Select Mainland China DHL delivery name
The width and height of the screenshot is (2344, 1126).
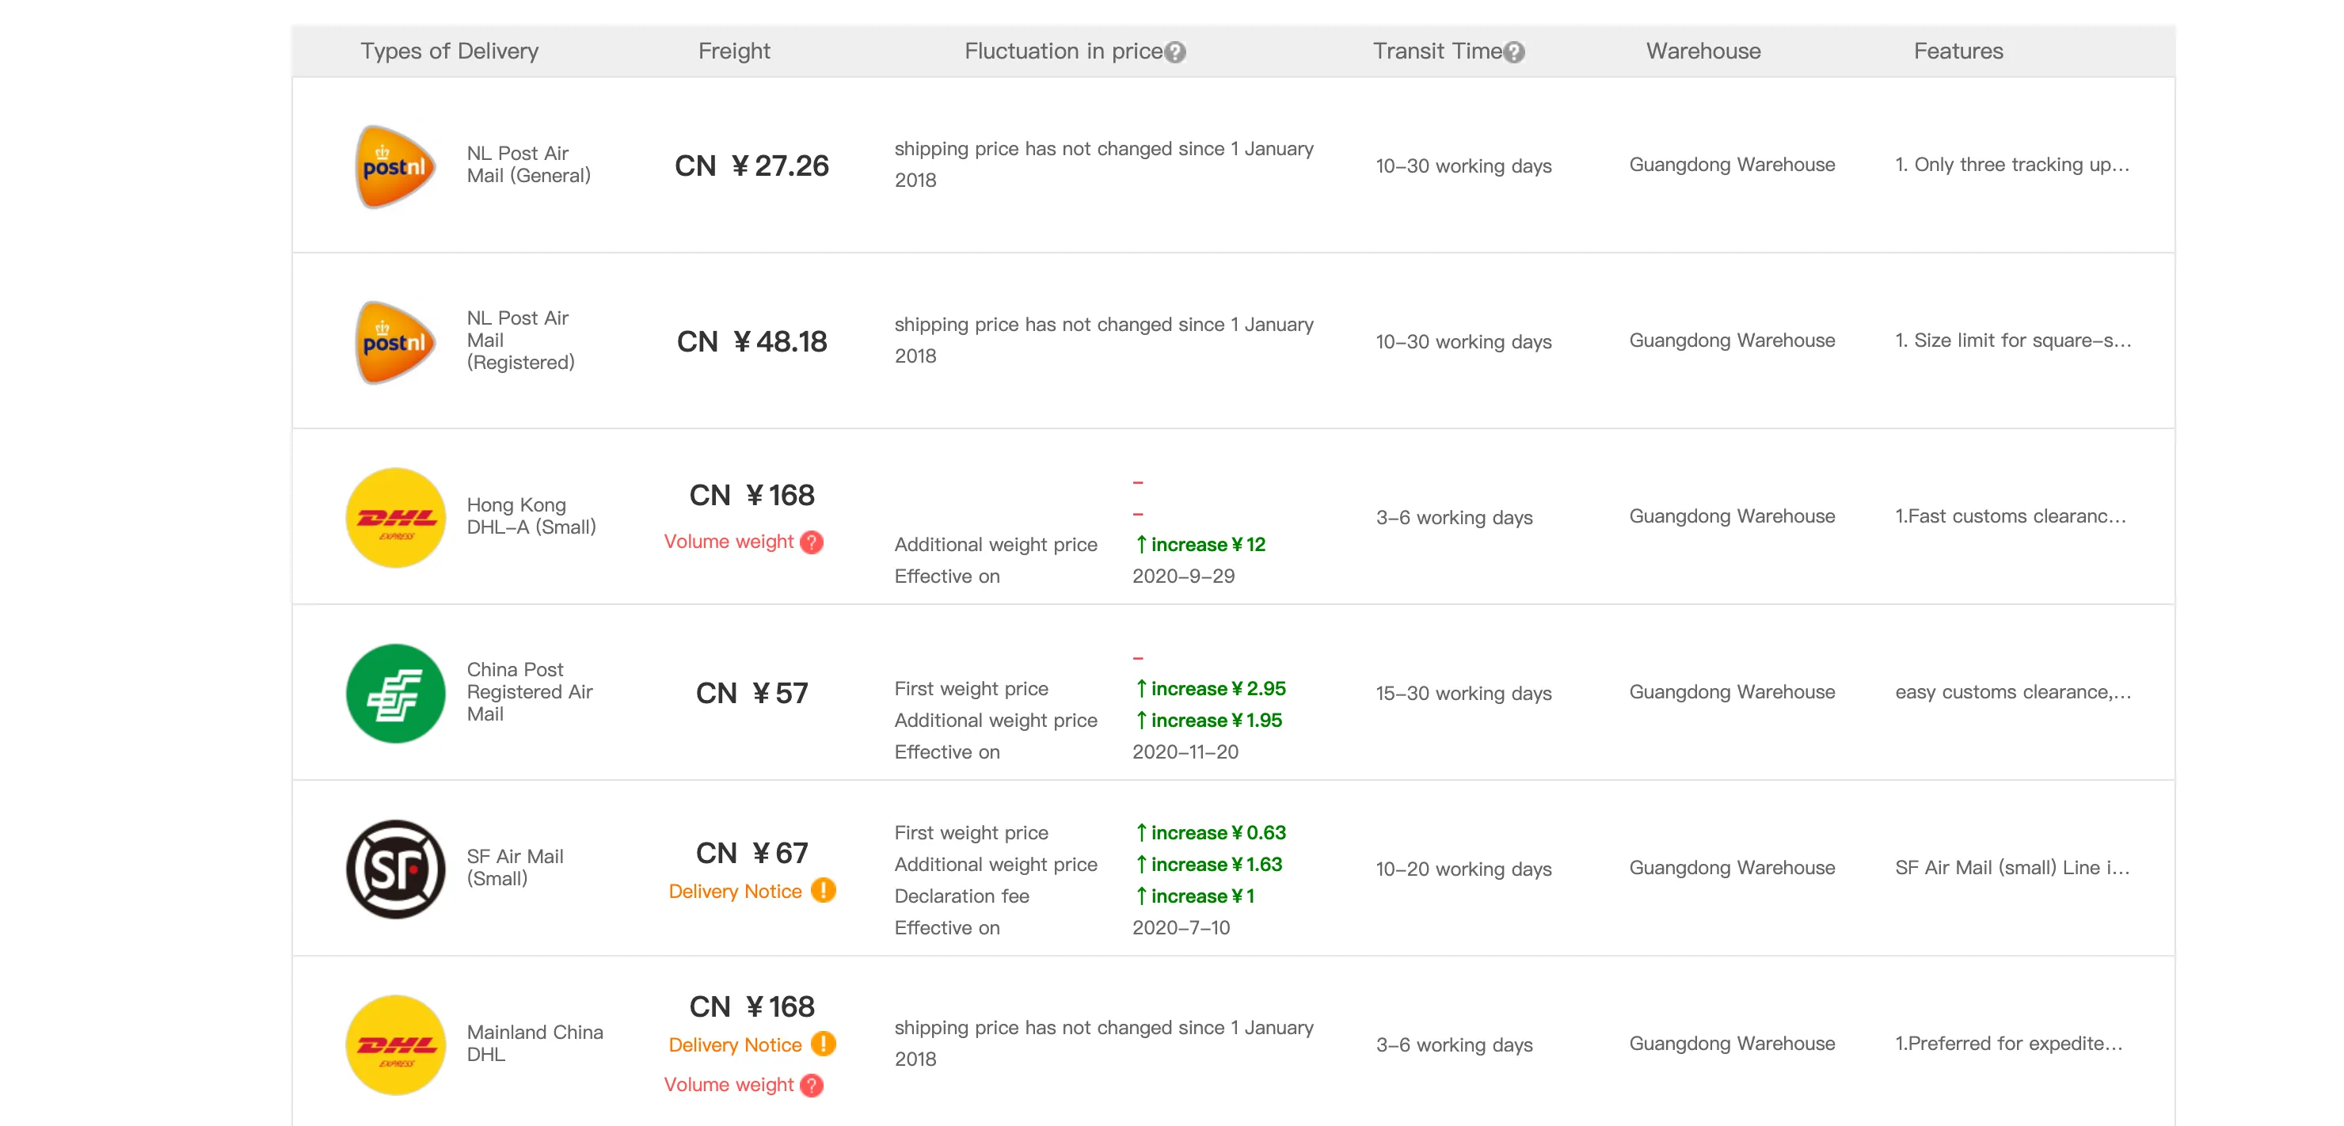(x=535, y=1043)
